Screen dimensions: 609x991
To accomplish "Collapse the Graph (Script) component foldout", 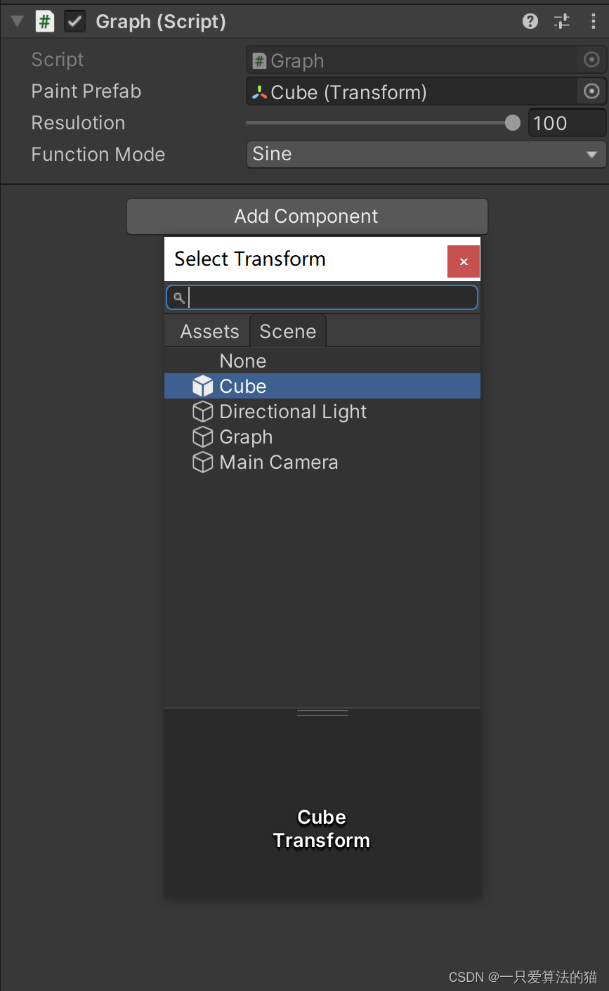I will (15, 21).
